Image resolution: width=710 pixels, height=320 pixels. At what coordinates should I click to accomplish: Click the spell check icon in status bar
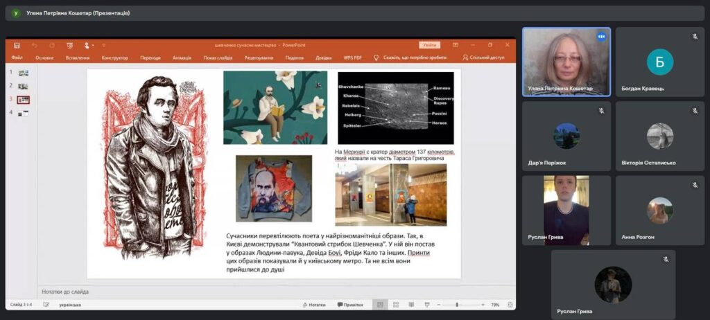[46, 305]
